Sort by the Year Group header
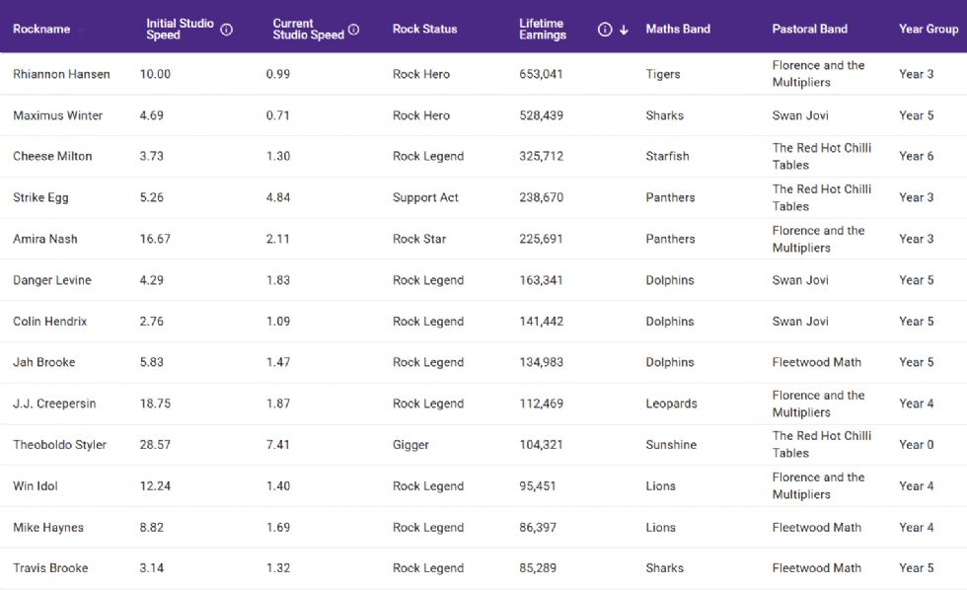 click(x=928, y=30)
